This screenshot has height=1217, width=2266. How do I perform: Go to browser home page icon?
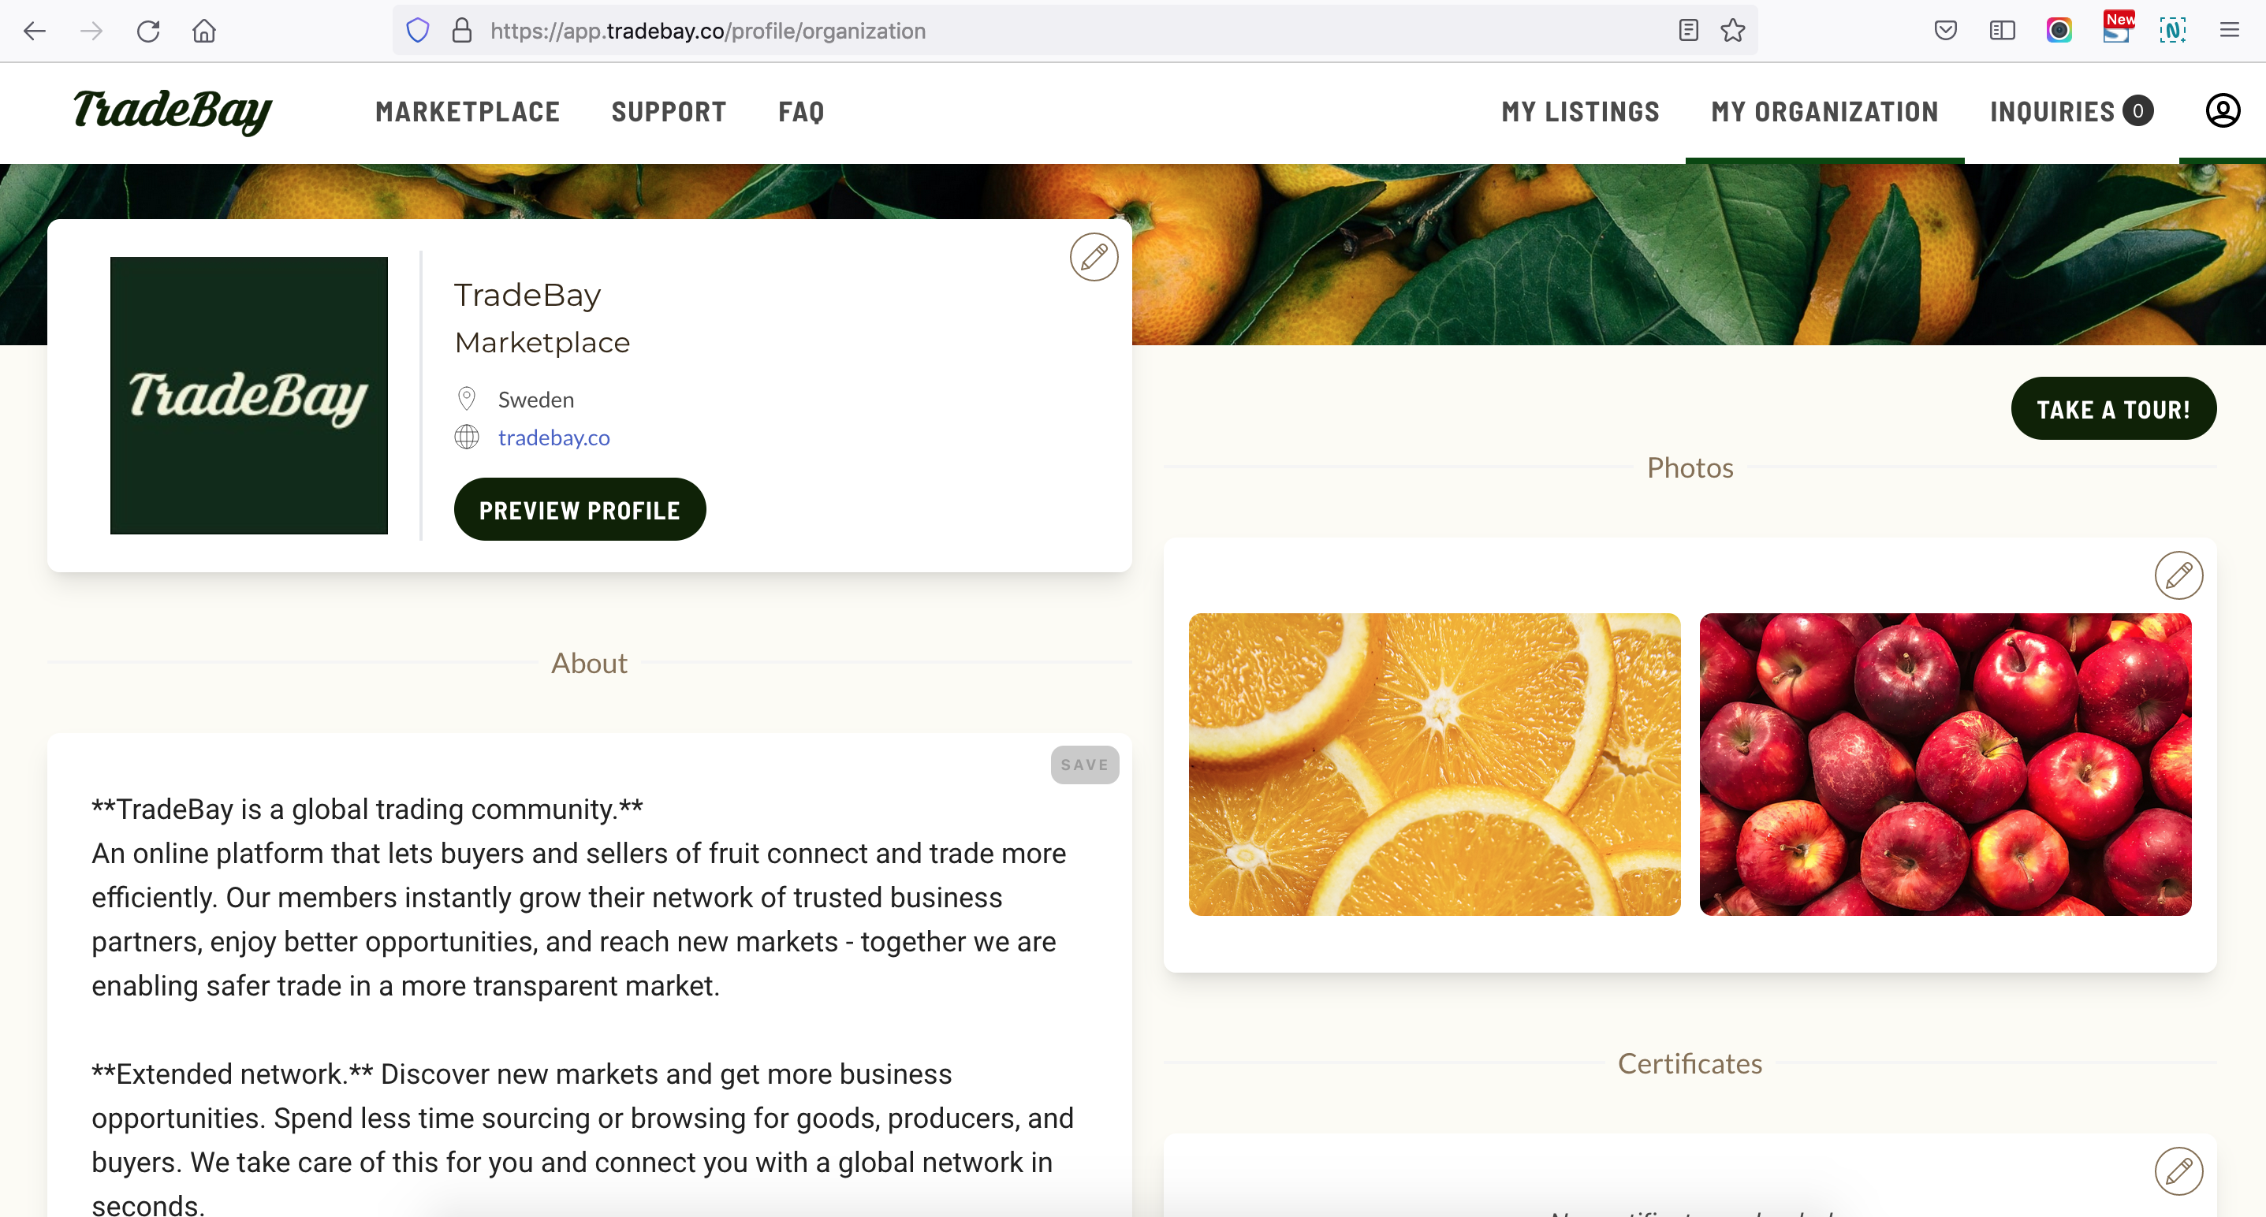(204, 32)
